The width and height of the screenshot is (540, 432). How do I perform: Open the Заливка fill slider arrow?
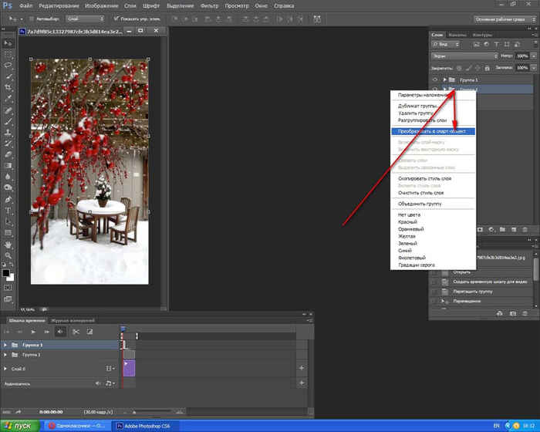534,68
